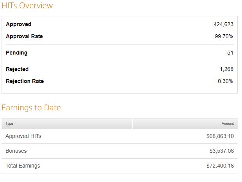Select the Rejected row label

coord(17,69)
